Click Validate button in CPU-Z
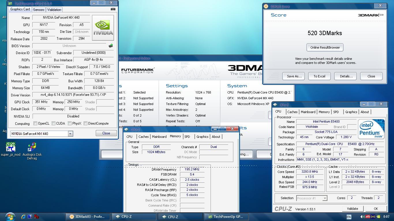 (352, 209)
